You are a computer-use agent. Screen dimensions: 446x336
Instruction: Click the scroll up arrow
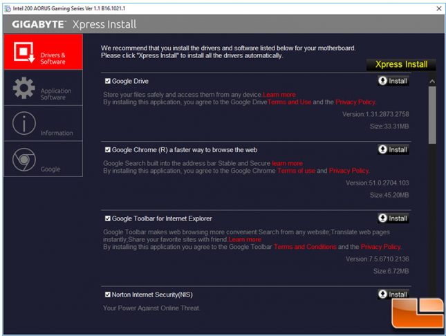[432, 82]
